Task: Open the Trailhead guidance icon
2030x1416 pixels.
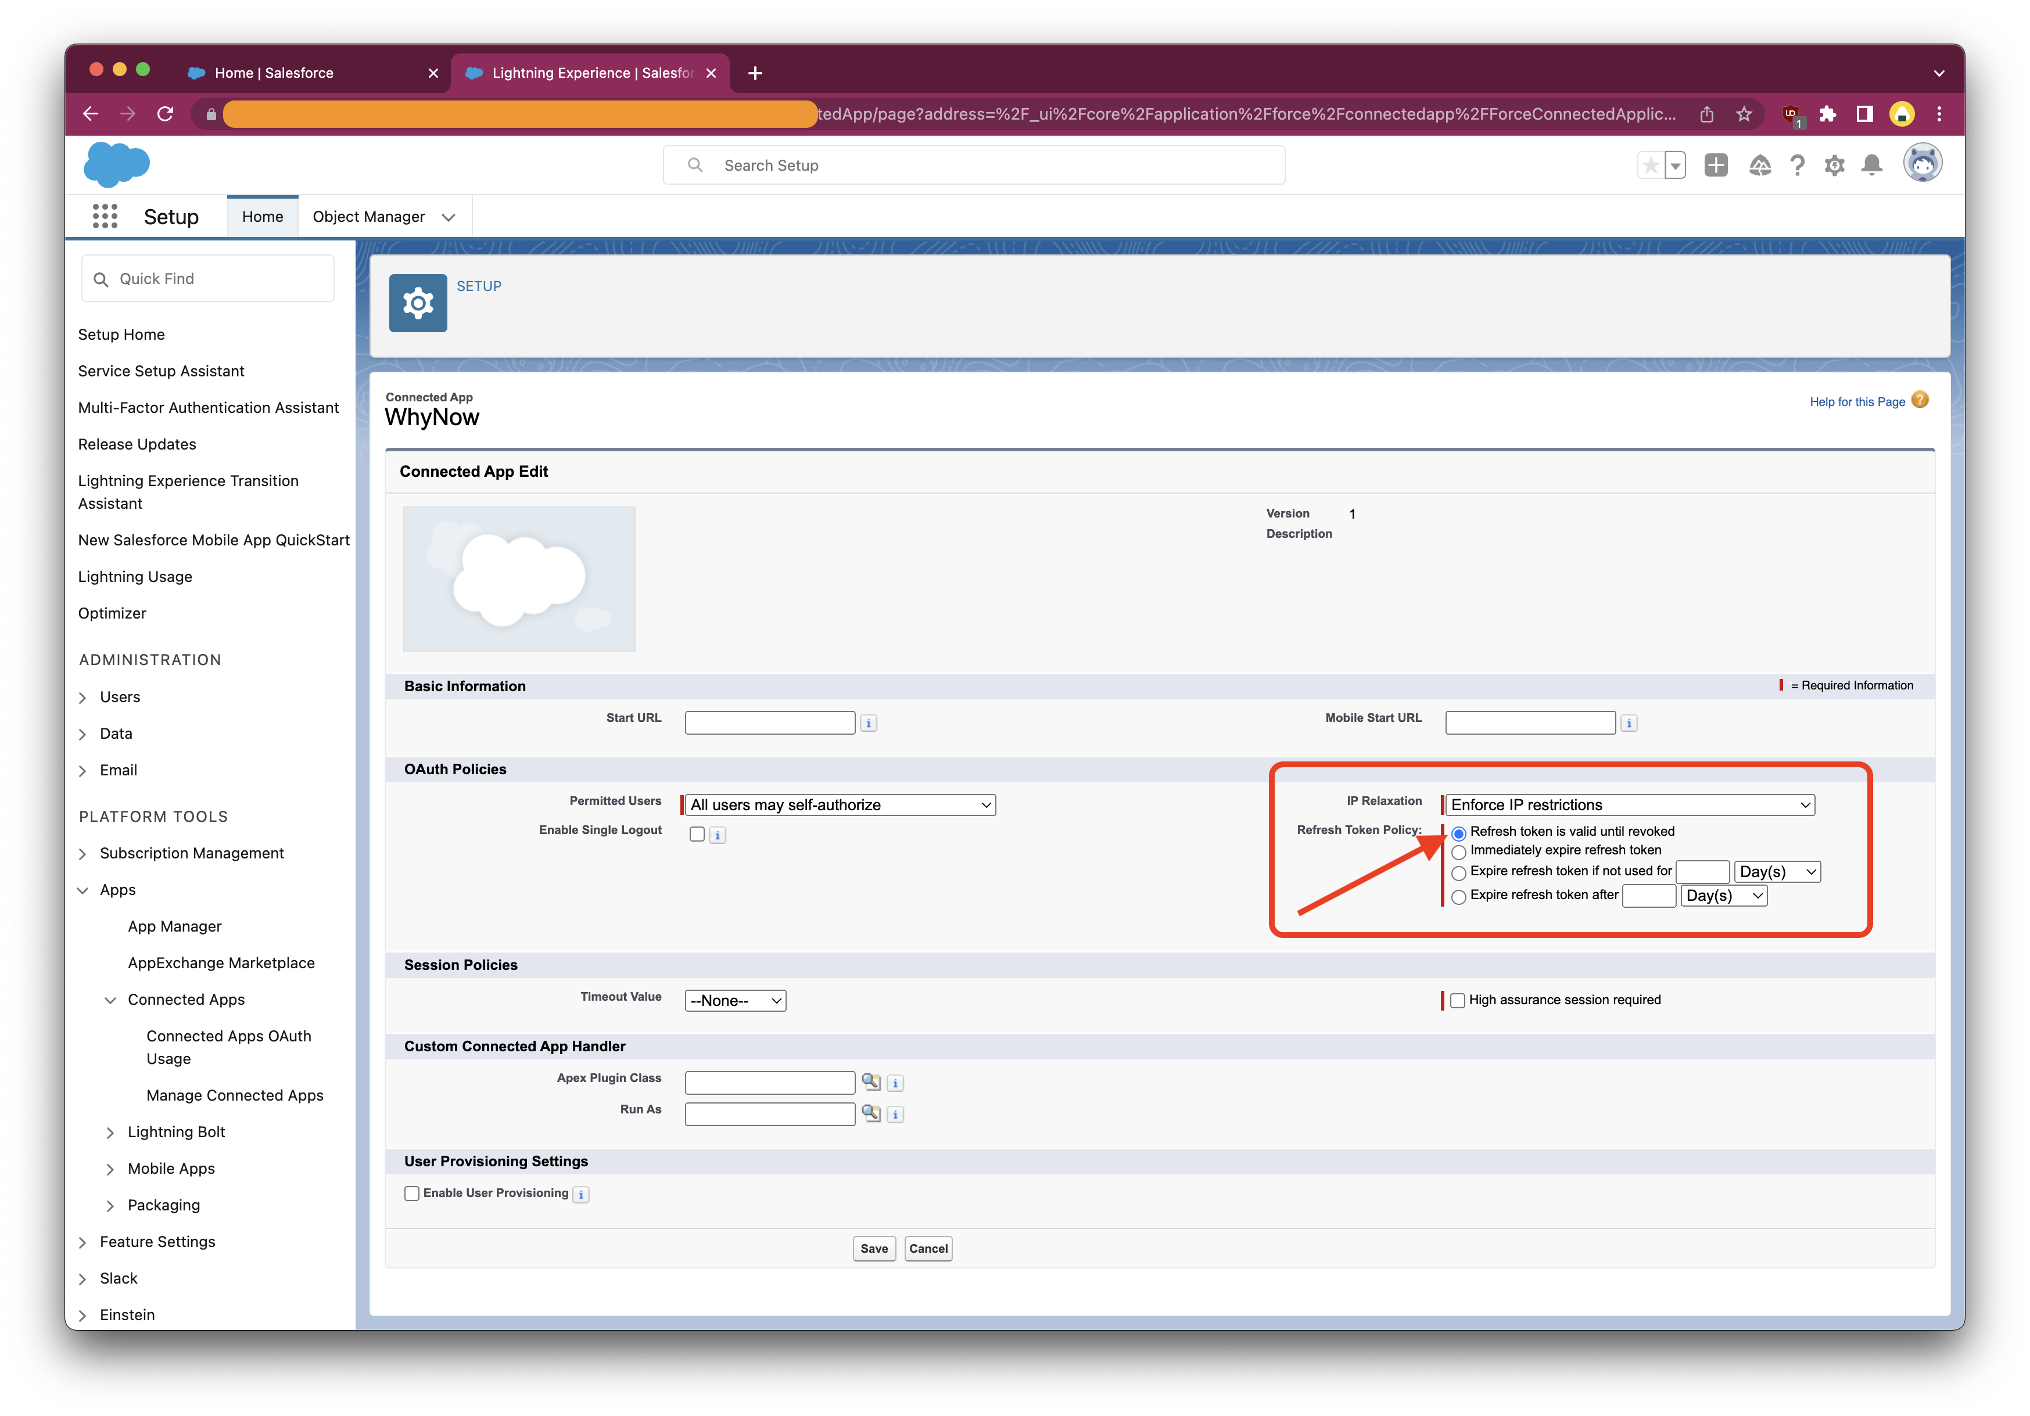Action: [1759, 166]
